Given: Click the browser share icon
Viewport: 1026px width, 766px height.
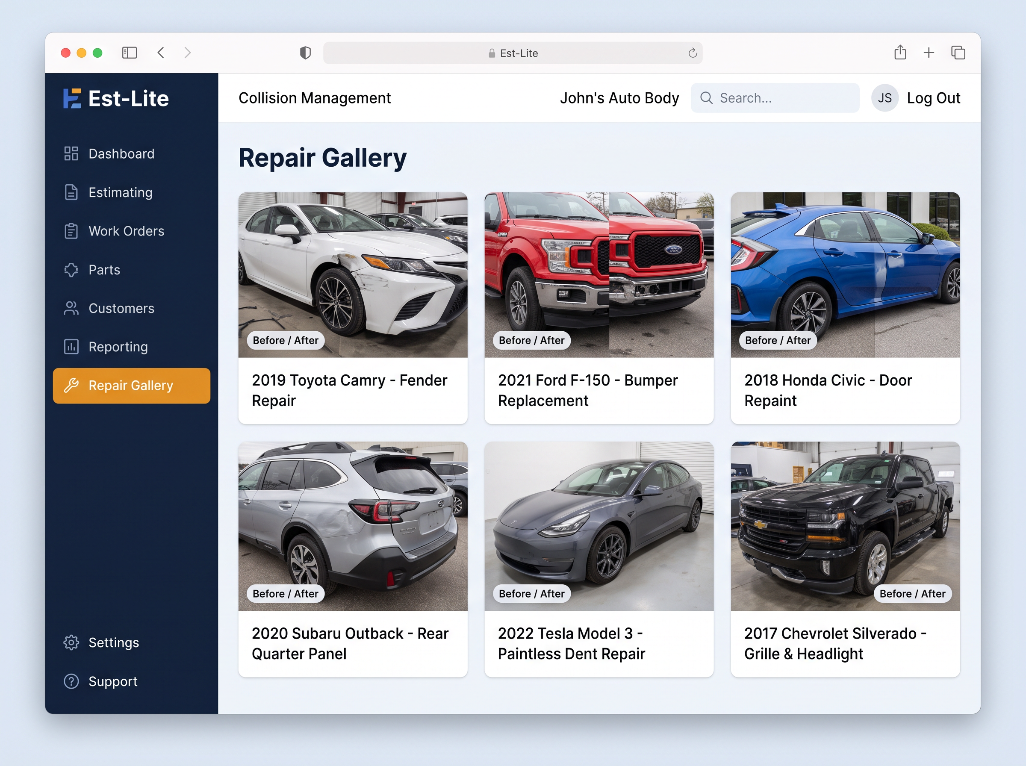Looking at the screenshot, I should tap(900, 52).
